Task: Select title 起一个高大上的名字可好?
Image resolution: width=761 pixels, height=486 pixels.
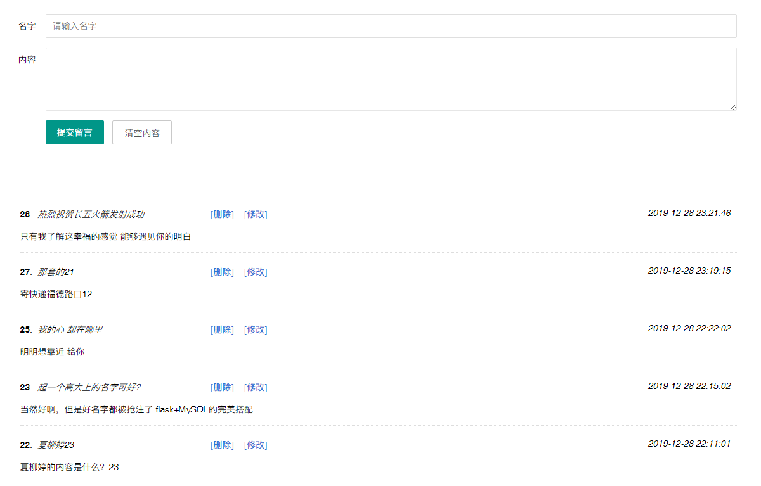Action: 89,387
